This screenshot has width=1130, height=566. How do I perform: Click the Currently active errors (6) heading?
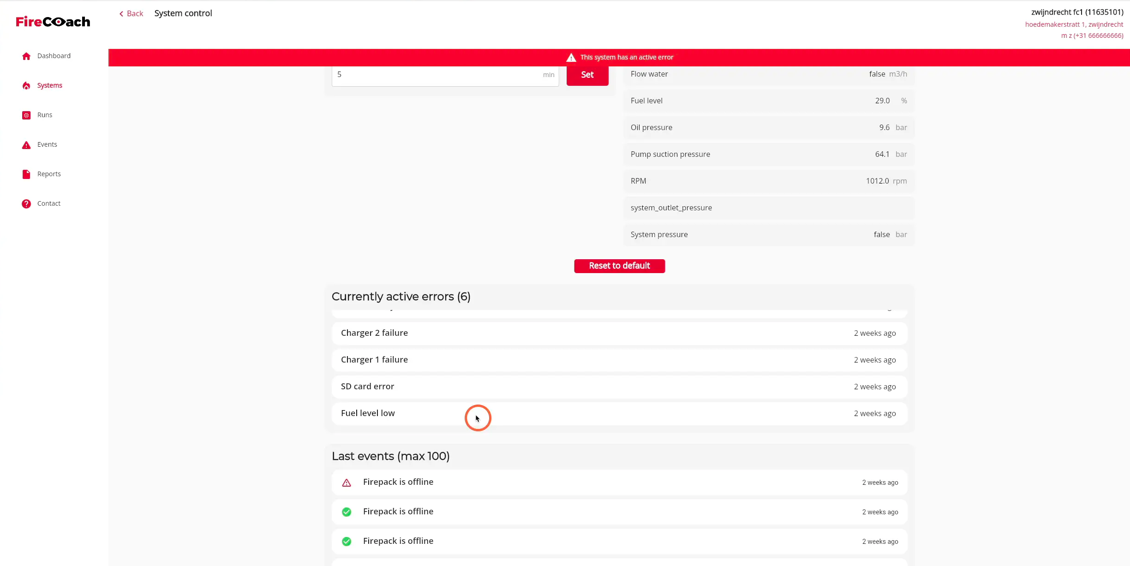click(401, 297)
